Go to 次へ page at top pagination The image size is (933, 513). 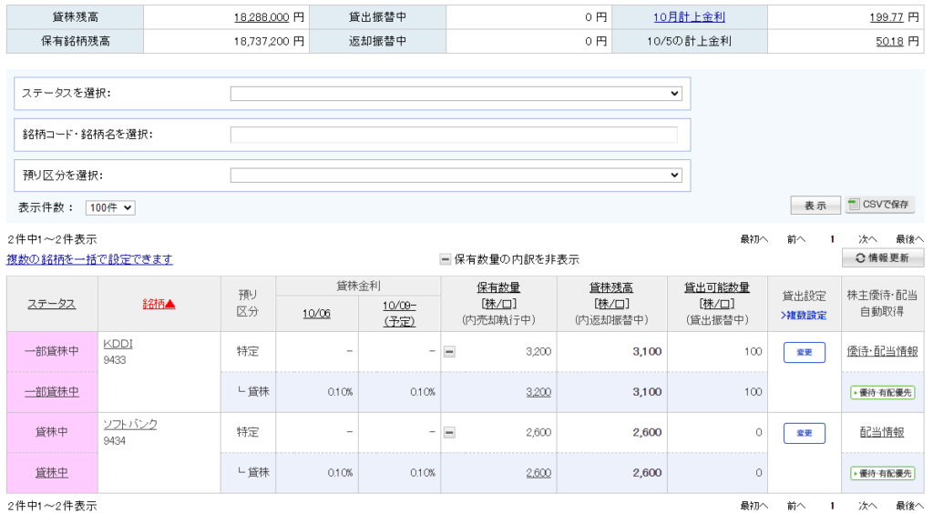point(866,239)
